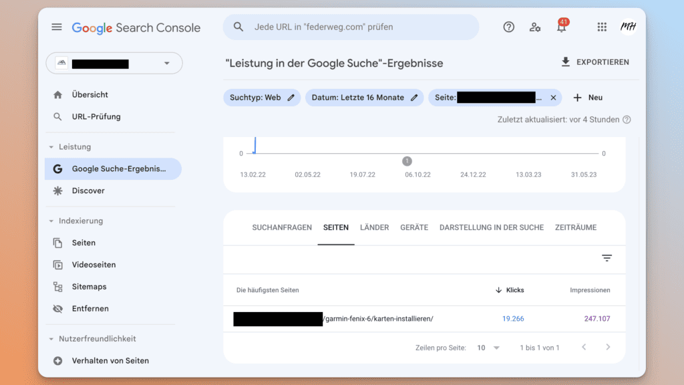This screenshot has height=385, width=684.
Task: Sort by Klicks arrow icon
Action: tap(498, 290)
